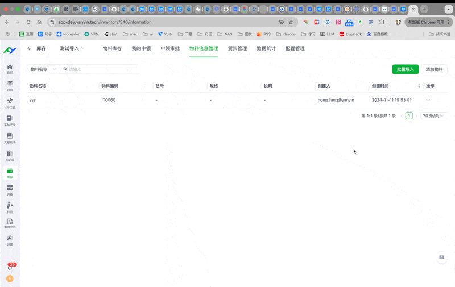
Task: Open the bugstack bookmark
Action: click(x=350, y=34)
